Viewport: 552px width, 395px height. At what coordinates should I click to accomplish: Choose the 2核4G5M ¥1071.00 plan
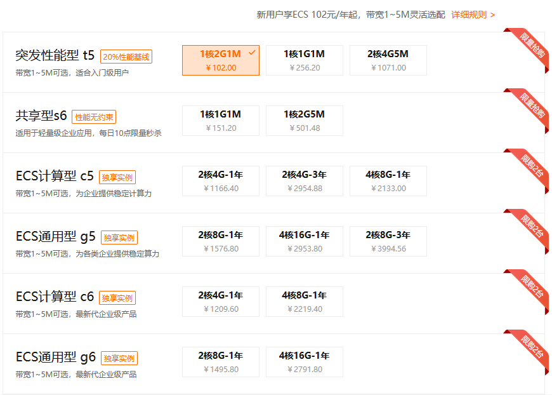[x=388, y=60]
